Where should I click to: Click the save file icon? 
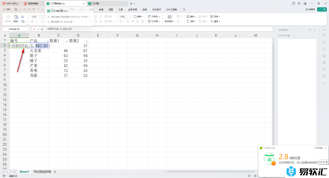16,10
